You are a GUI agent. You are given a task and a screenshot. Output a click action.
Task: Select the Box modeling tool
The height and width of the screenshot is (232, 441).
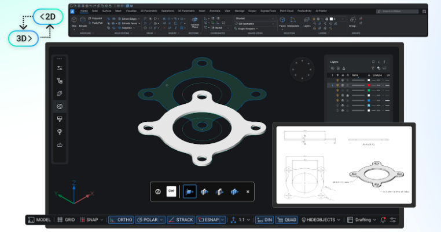74,21
